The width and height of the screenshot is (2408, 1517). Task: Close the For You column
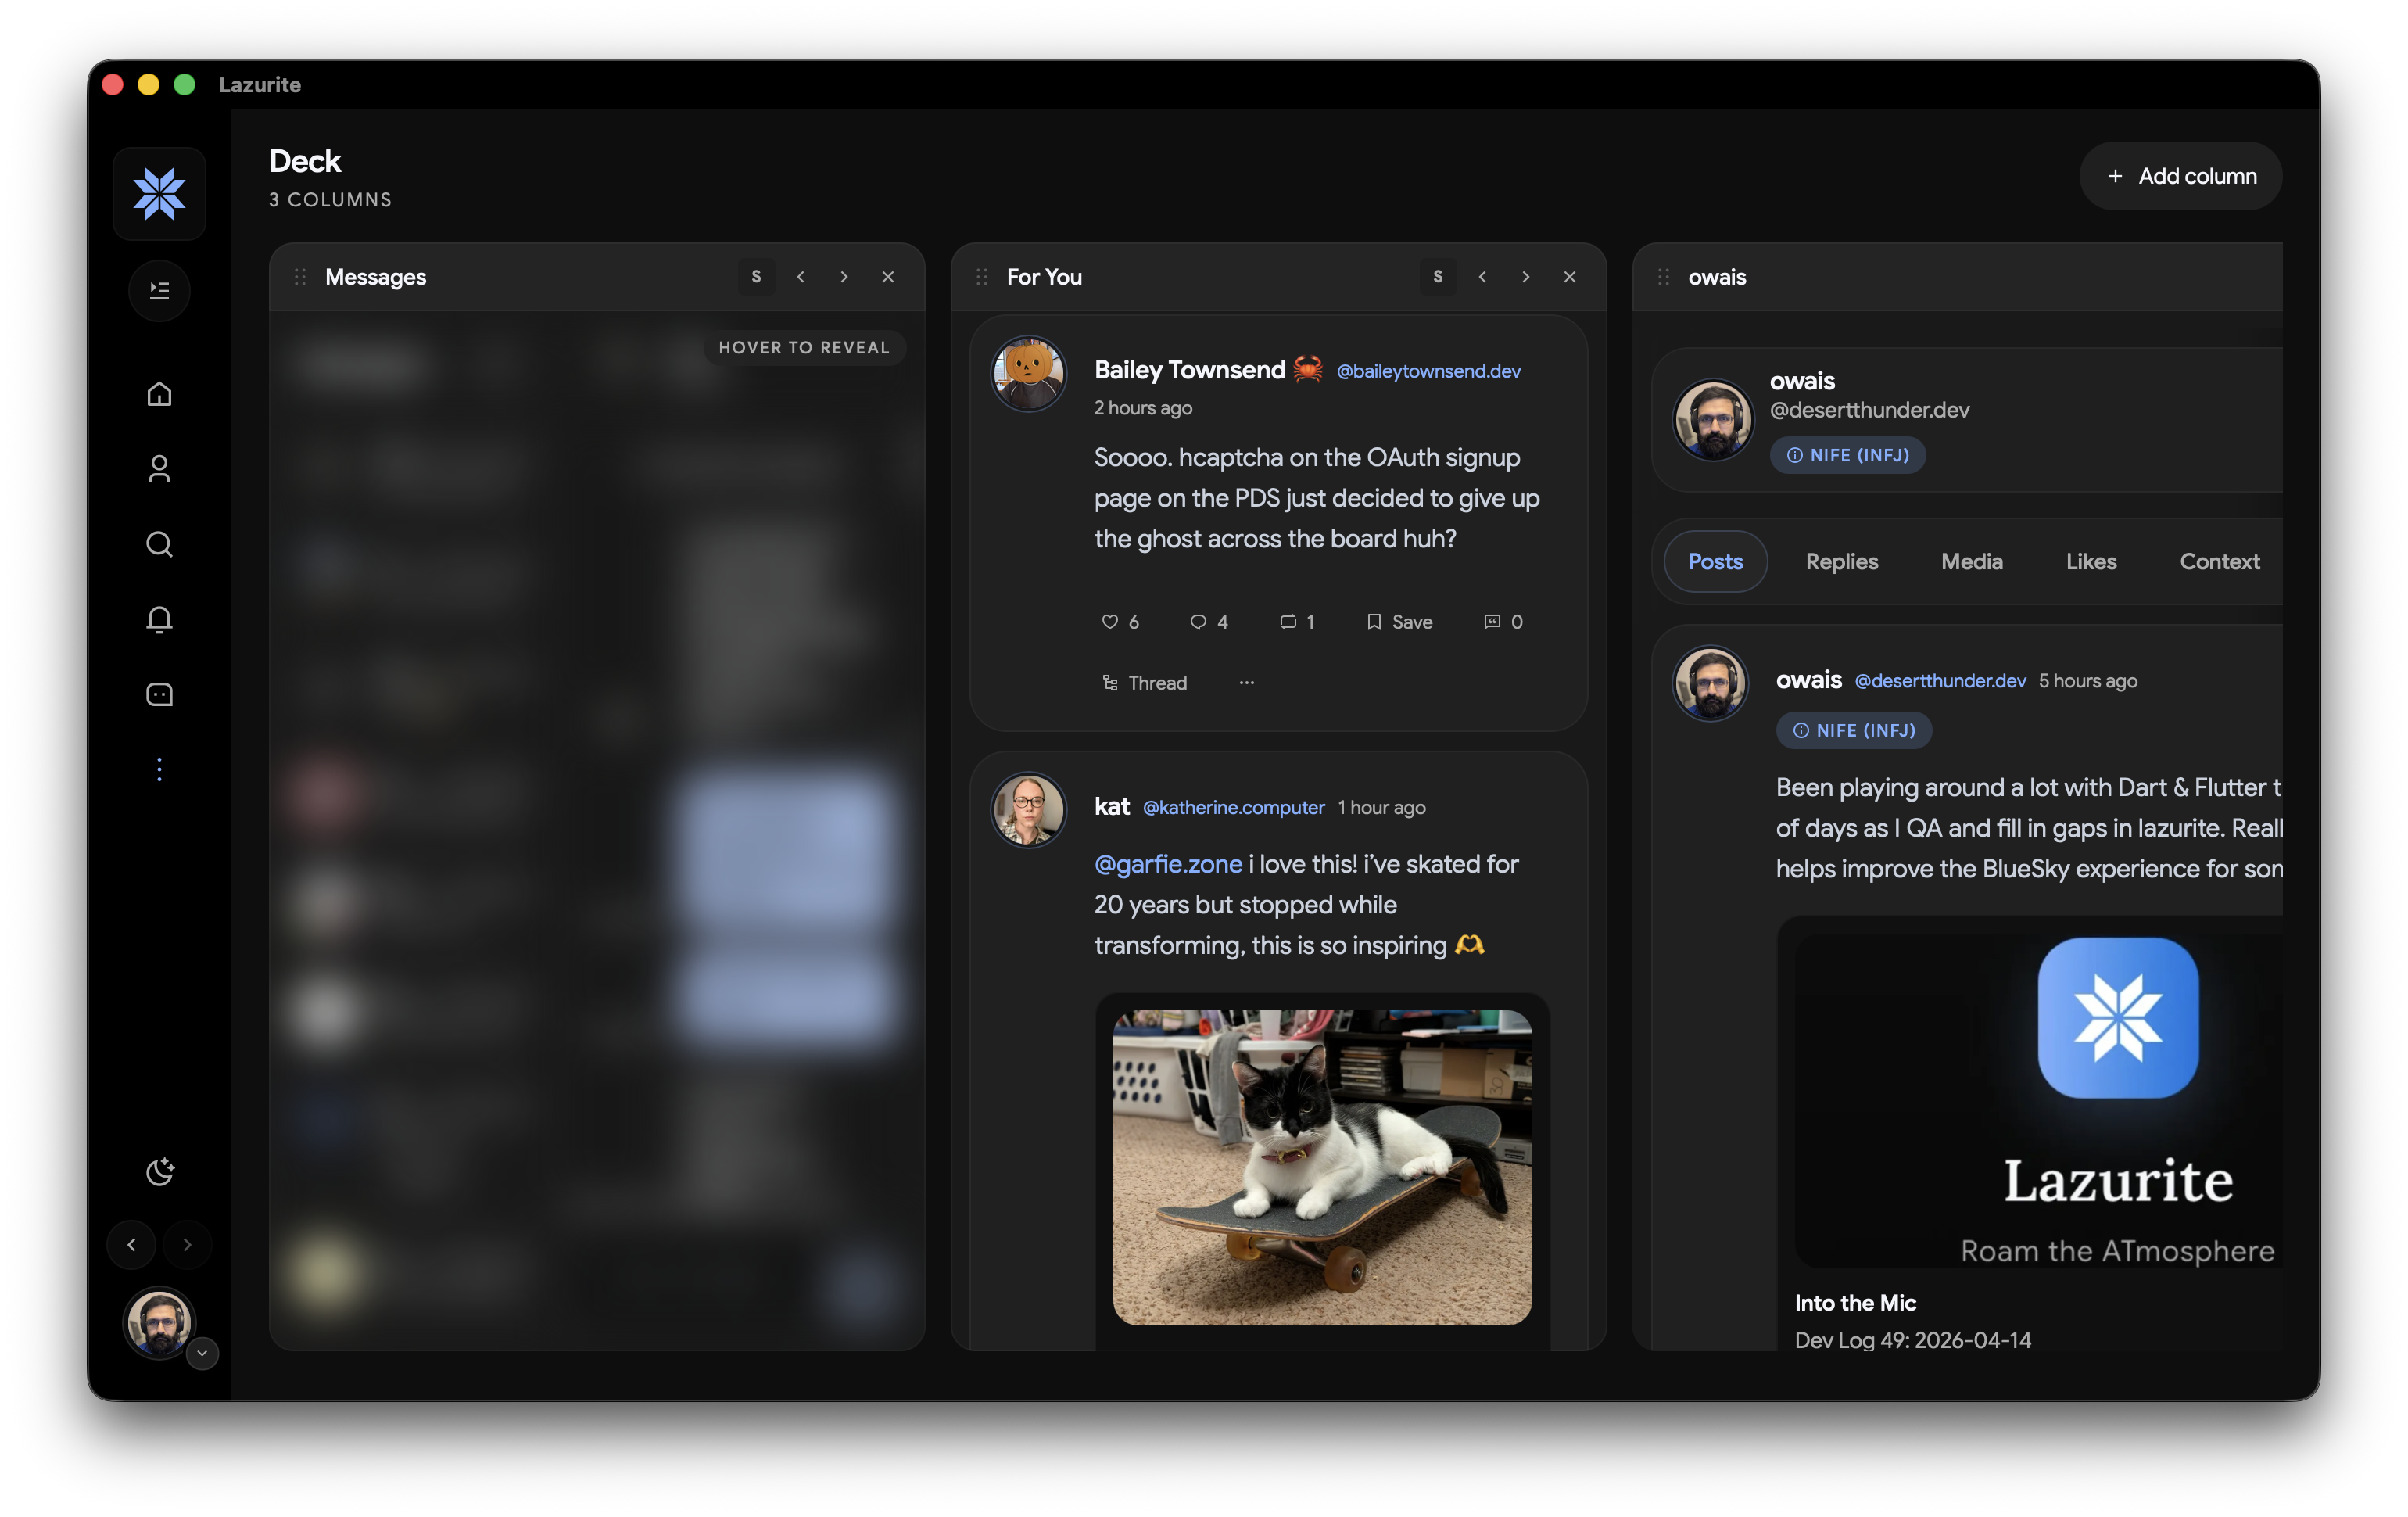click(1570, 277)
